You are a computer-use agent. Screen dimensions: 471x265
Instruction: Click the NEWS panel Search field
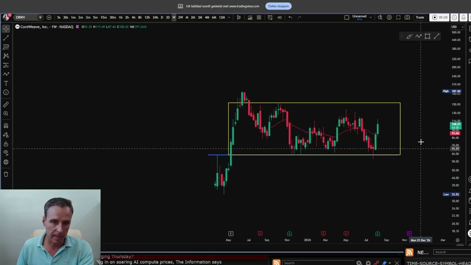tap(452, 252)
